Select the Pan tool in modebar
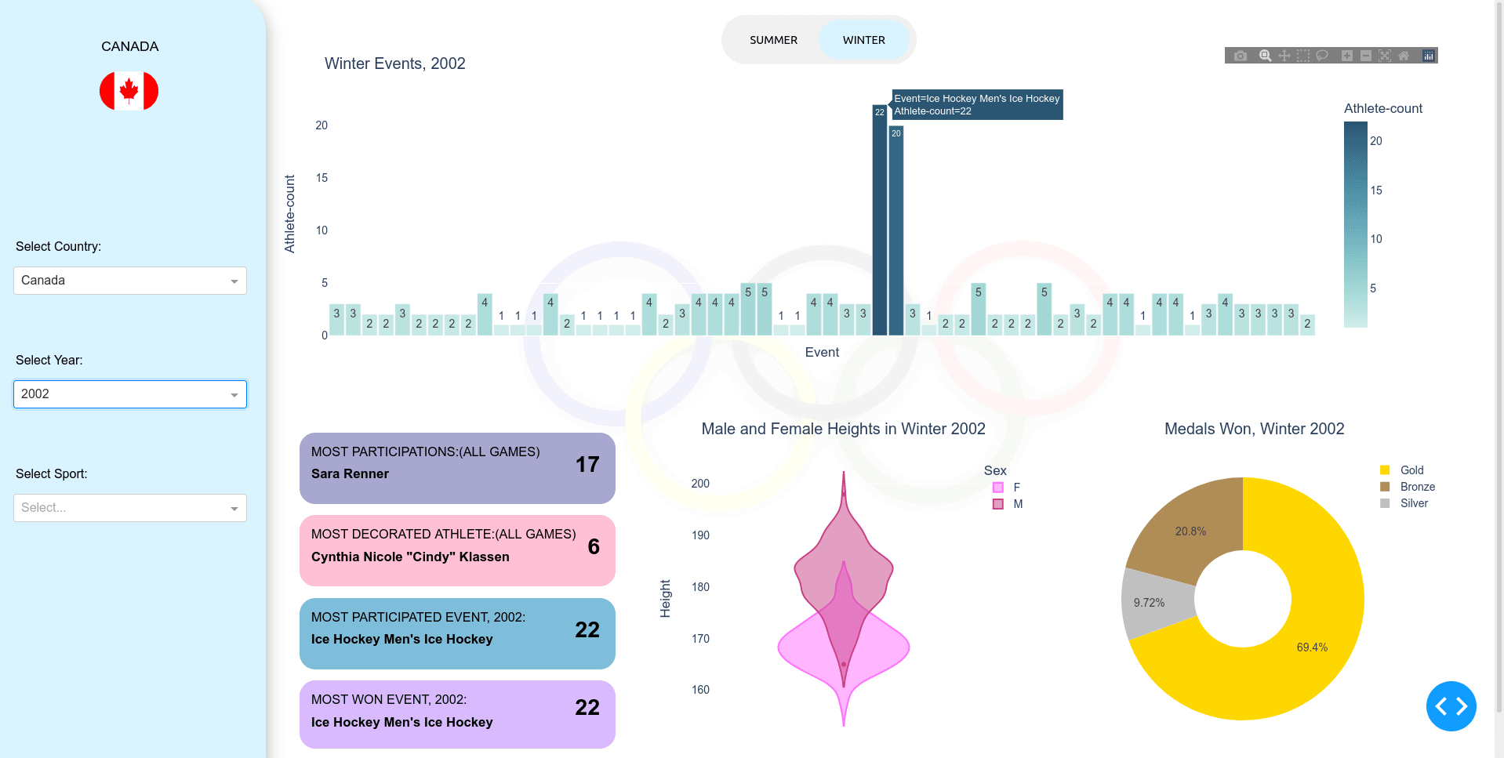The height and width of the screenshot is (758, 1504). click(1284, 56)
